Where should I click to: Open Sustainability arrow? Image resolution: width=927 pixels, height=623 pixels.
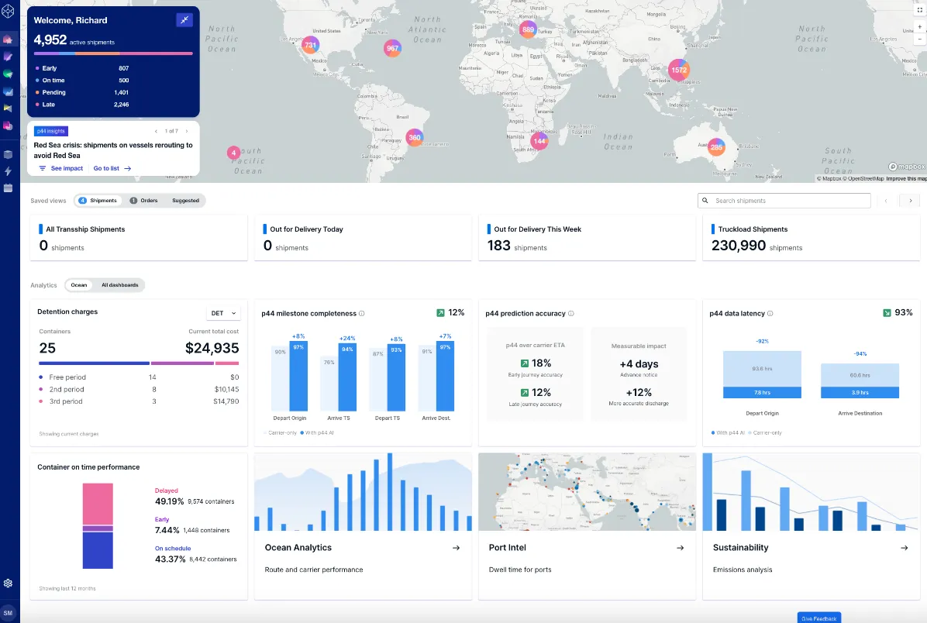coord(904,548)
